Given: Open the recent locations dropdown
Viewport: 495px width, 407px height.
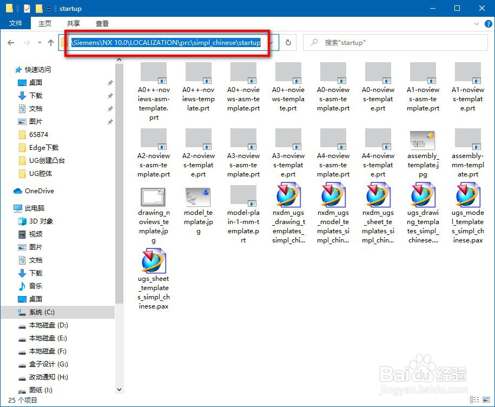Looking at the screenshot, I should (x=39, y=43).
